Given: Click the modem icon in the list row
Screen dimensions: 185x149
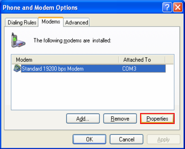Looking at the screenshot, I should click(x=17, y=68).
